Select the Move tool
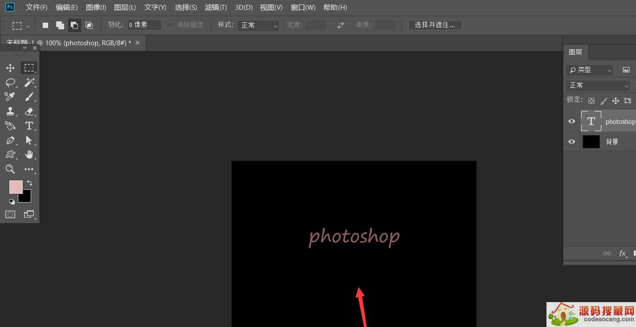 [10, 68]
